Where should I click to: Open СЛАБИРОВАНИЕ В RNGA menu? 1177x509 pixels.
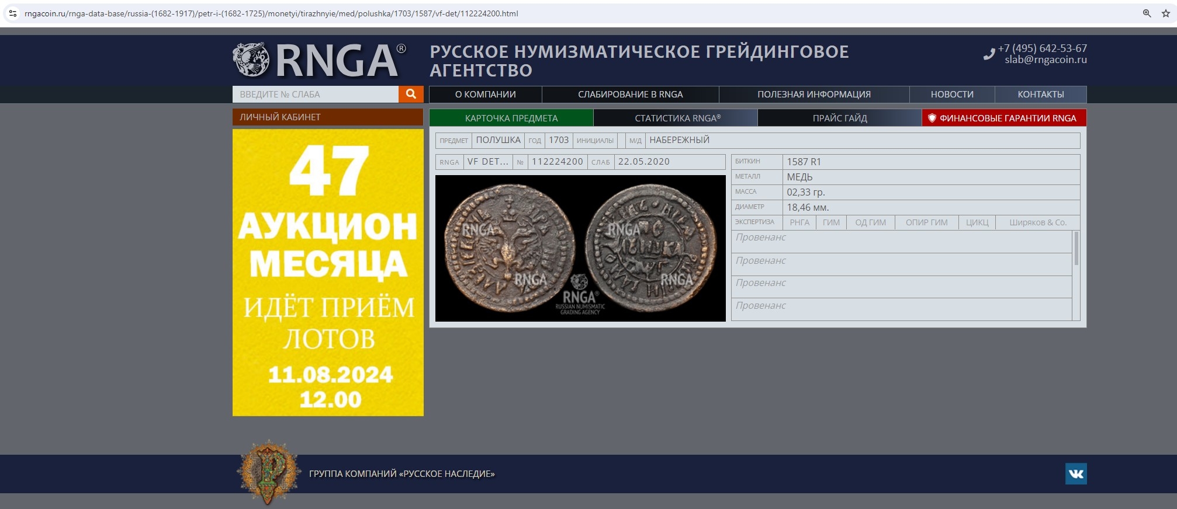630,95
